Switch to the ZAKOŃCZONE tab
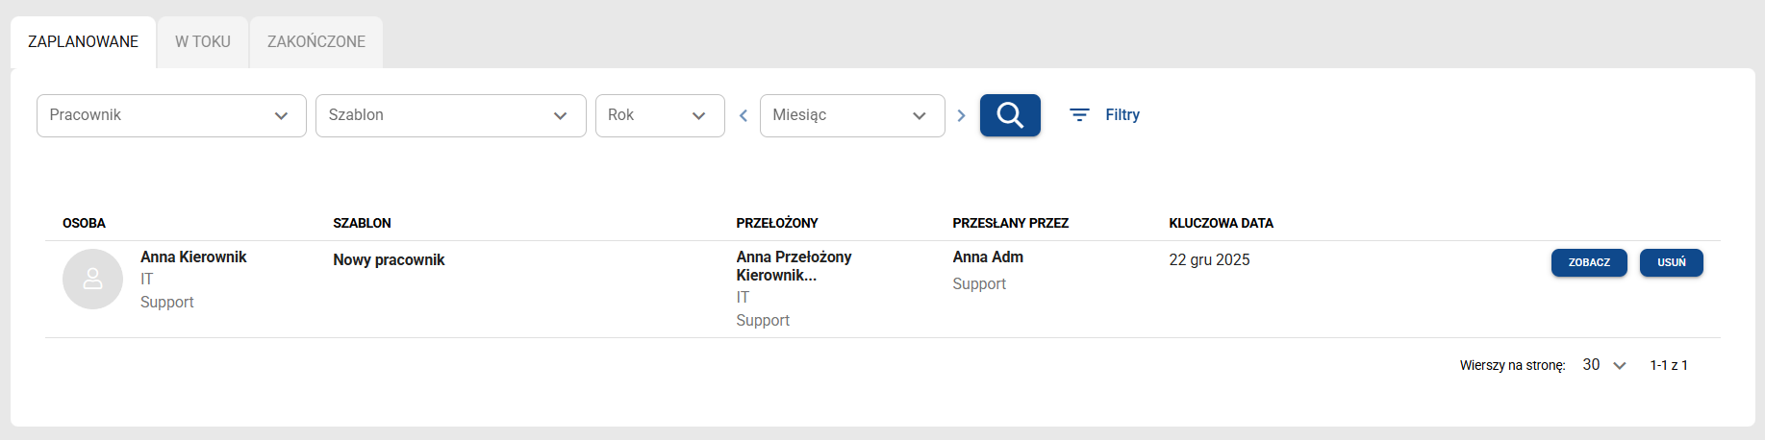Image resolution: width=1765 pixels, height=440 pixels. pos(316,42)
